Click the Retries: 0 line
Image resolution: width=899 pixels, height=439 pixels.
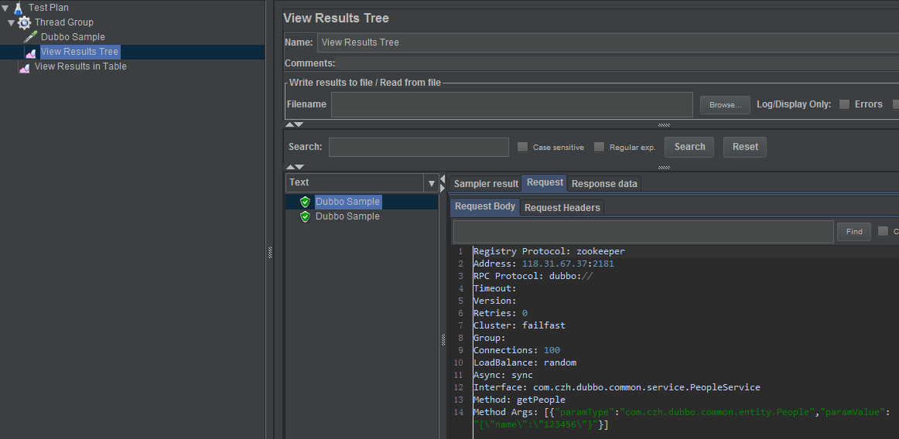click(500, 314)
